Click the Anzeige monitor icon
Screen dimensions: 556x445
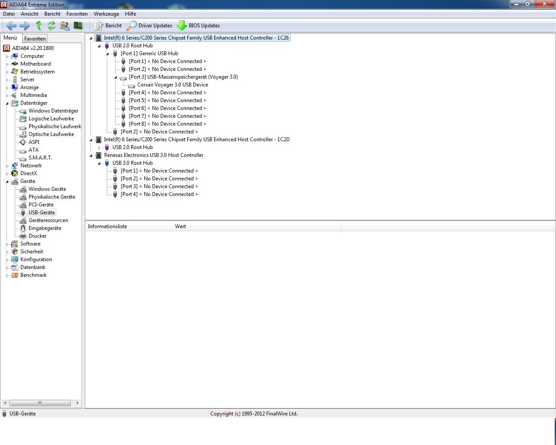(15, 87)
